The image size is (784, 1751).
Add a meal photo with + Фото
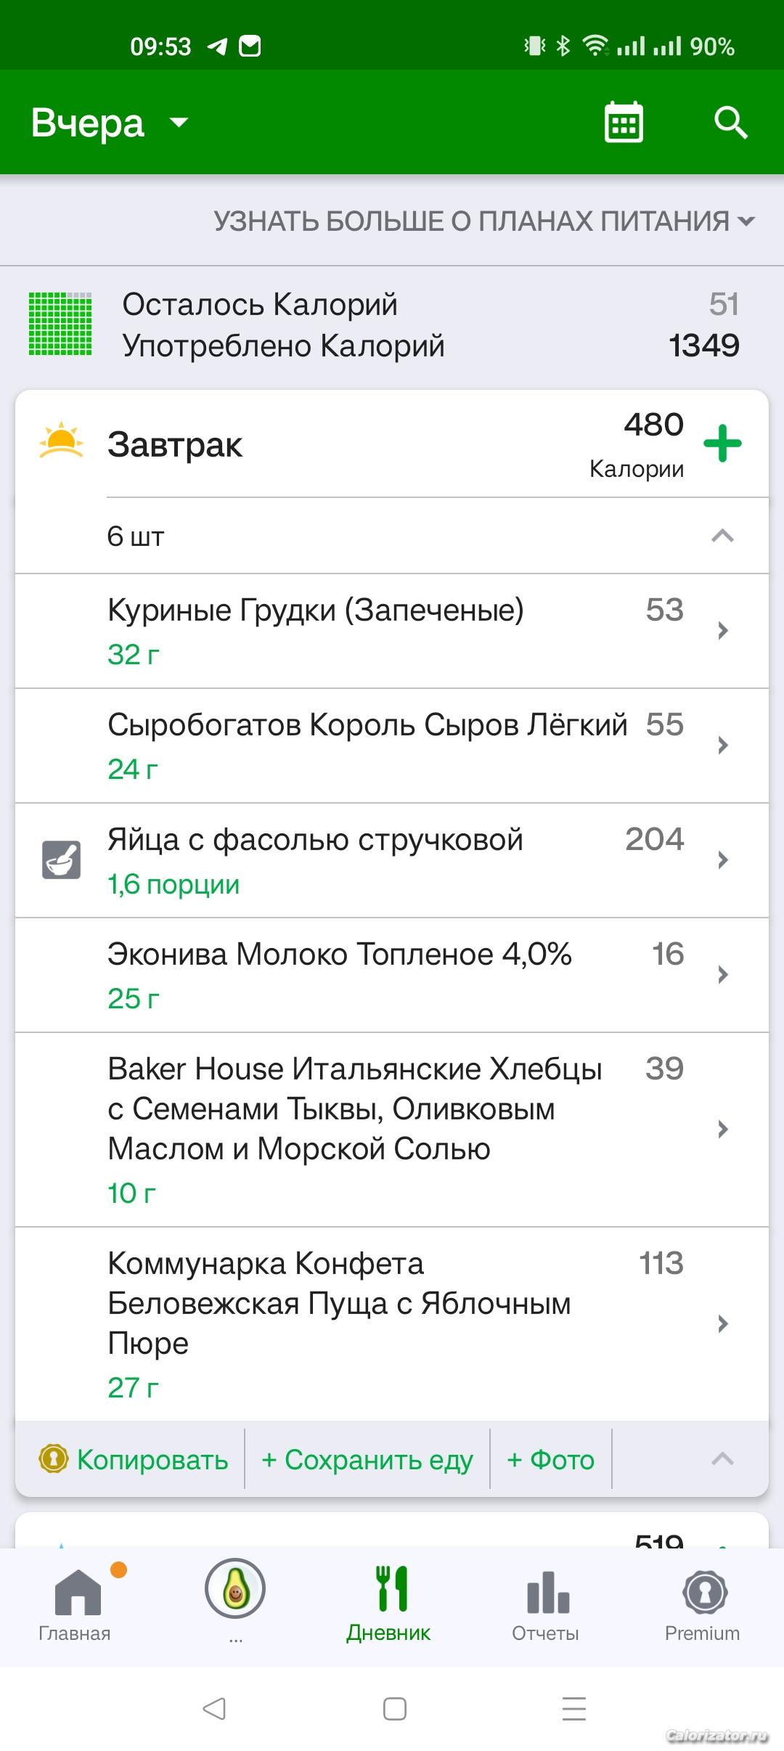tap(551, 1460)
